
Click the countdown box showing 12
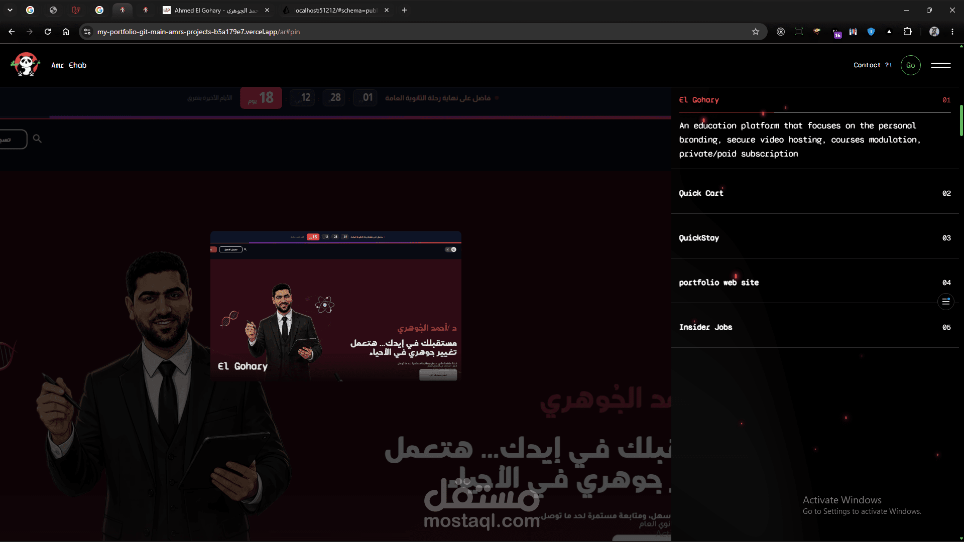pos(303,98)
